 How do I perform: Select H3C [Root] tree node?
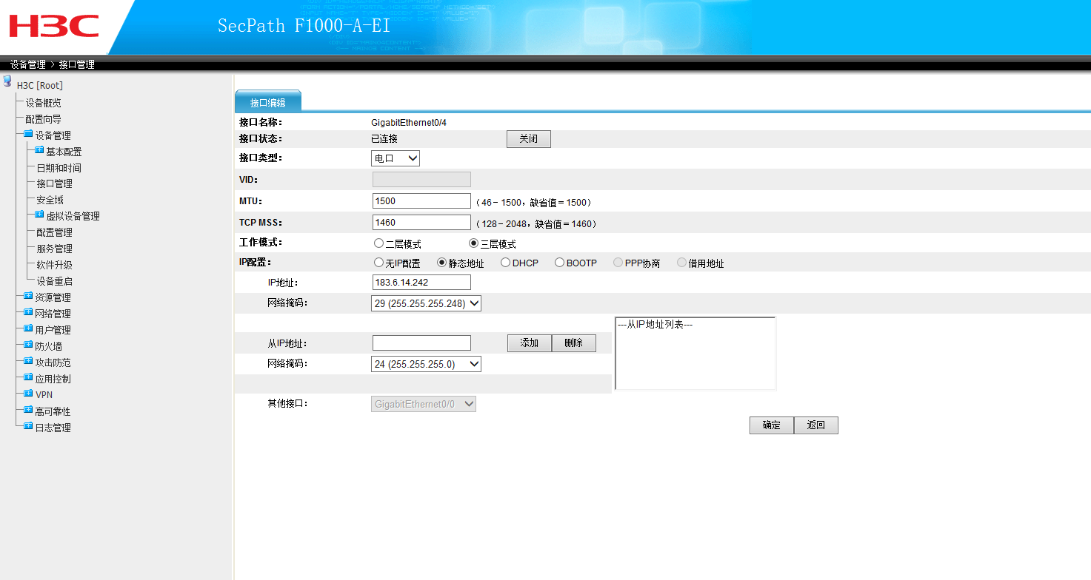40,86
